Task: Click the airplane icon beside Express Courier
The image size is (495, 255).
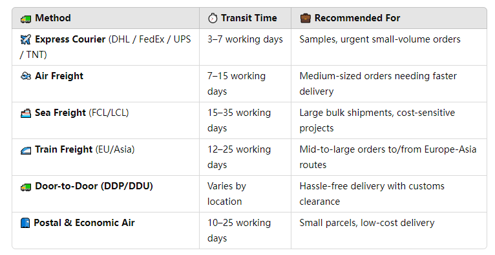Action: click(x=26, y=40)
